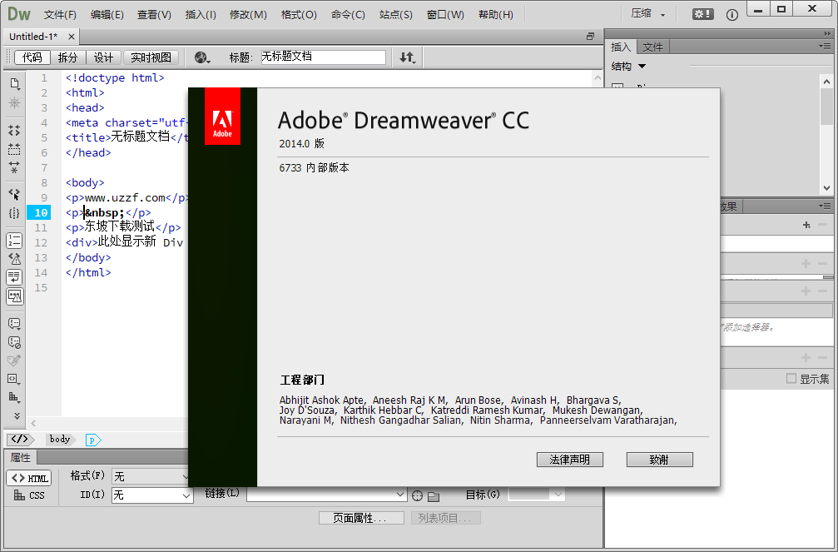Image resolution: width=838 pixels, height=552 pixels.
Task: Click the Sync Settings gear icon
Action: coord(702,14)
